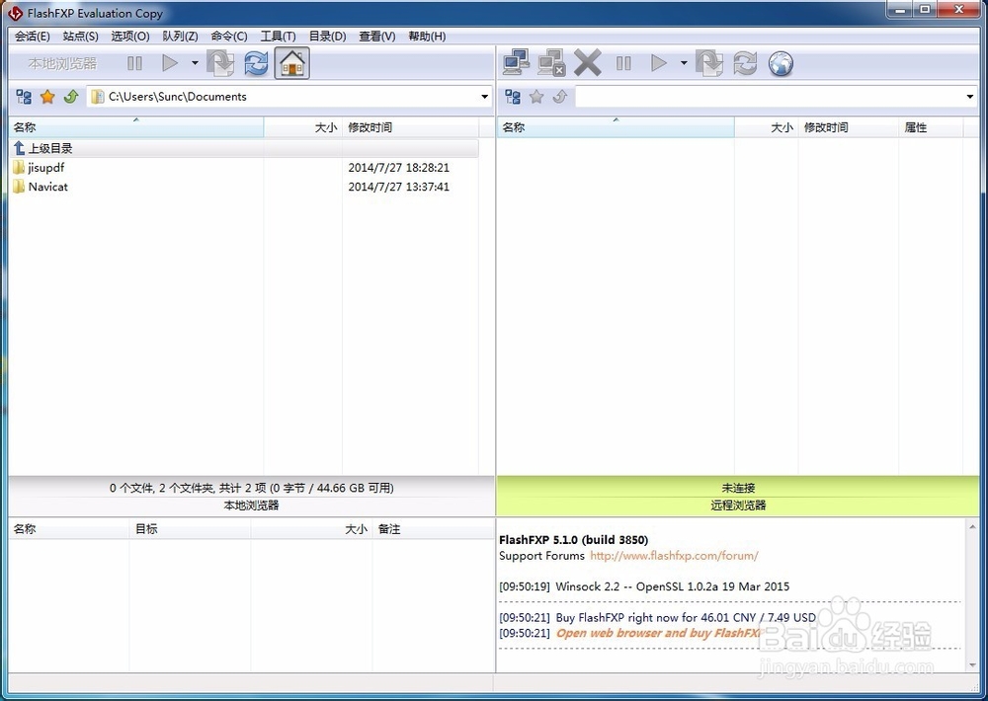Sort local files by 大小 column header
988x701 pixels.
click(x=303, y=127)
